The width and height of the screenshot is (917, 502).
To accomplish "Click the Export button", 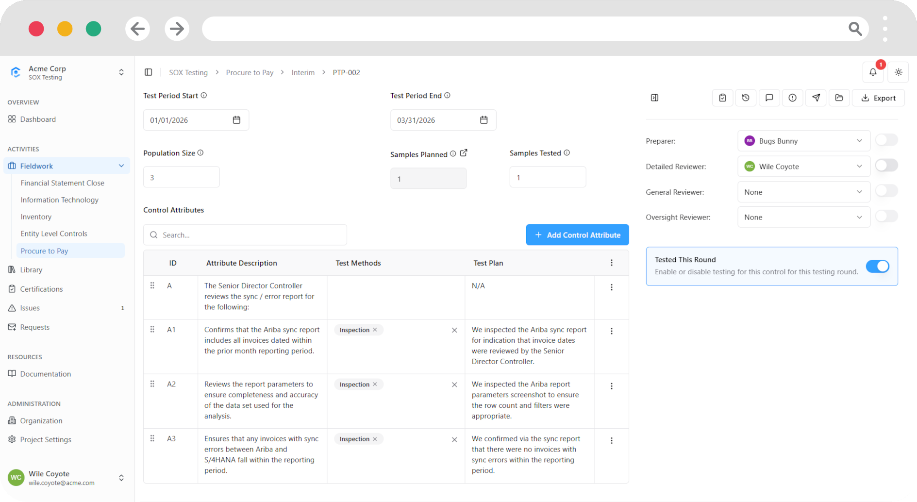I will click(878, 98).
